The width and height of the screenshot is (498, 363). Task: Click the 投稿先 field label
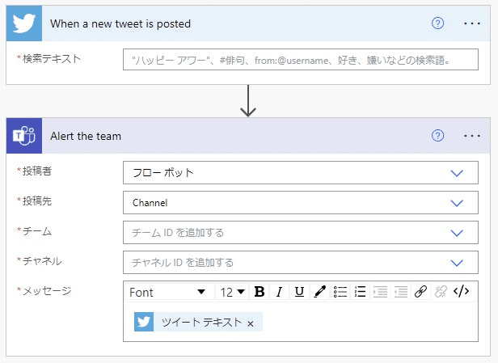pyautogui.click(x=37, y=201)
